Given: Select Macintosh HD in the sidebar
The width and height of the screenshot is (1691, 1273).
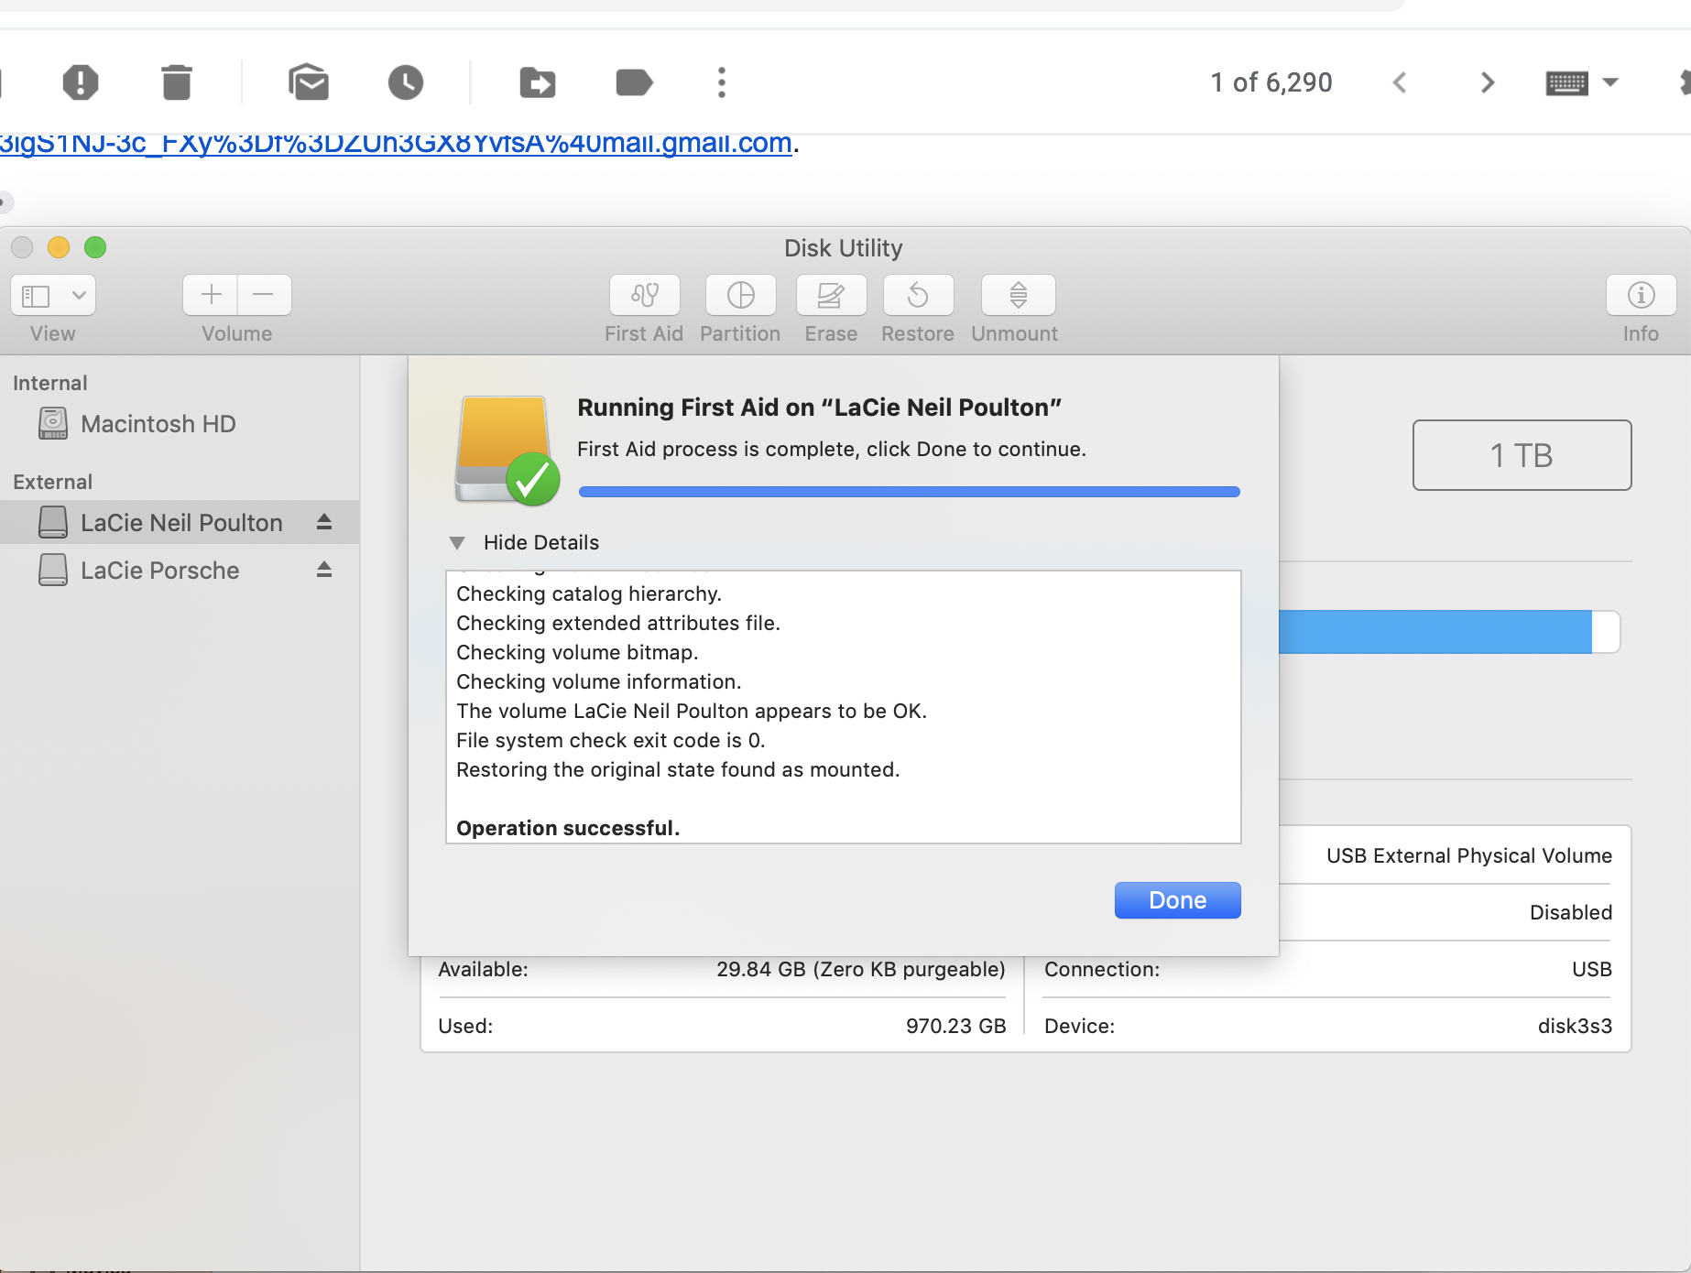Looking at the screenshot, I should point(180,424).
